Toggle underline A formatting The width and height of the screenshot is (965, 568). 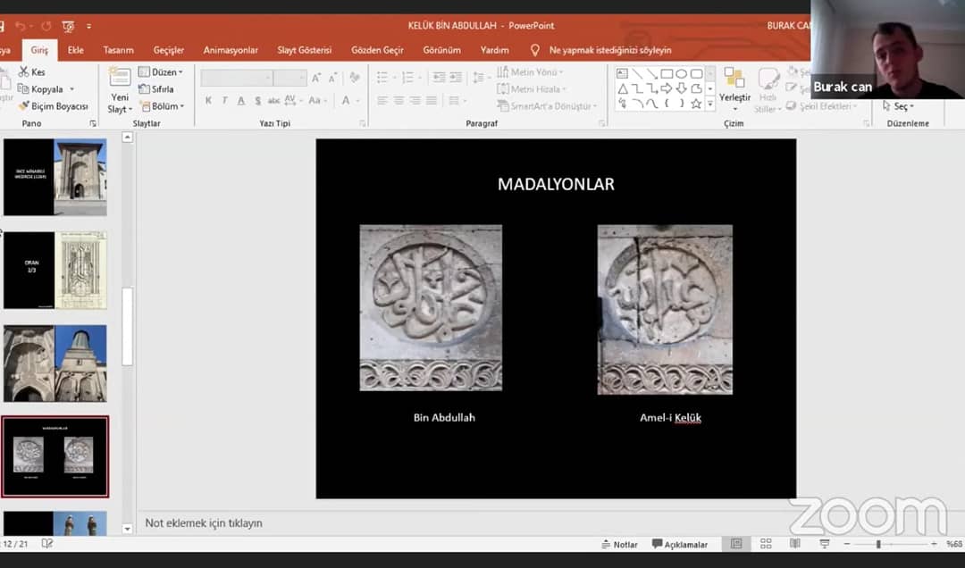tap(241, 100)
